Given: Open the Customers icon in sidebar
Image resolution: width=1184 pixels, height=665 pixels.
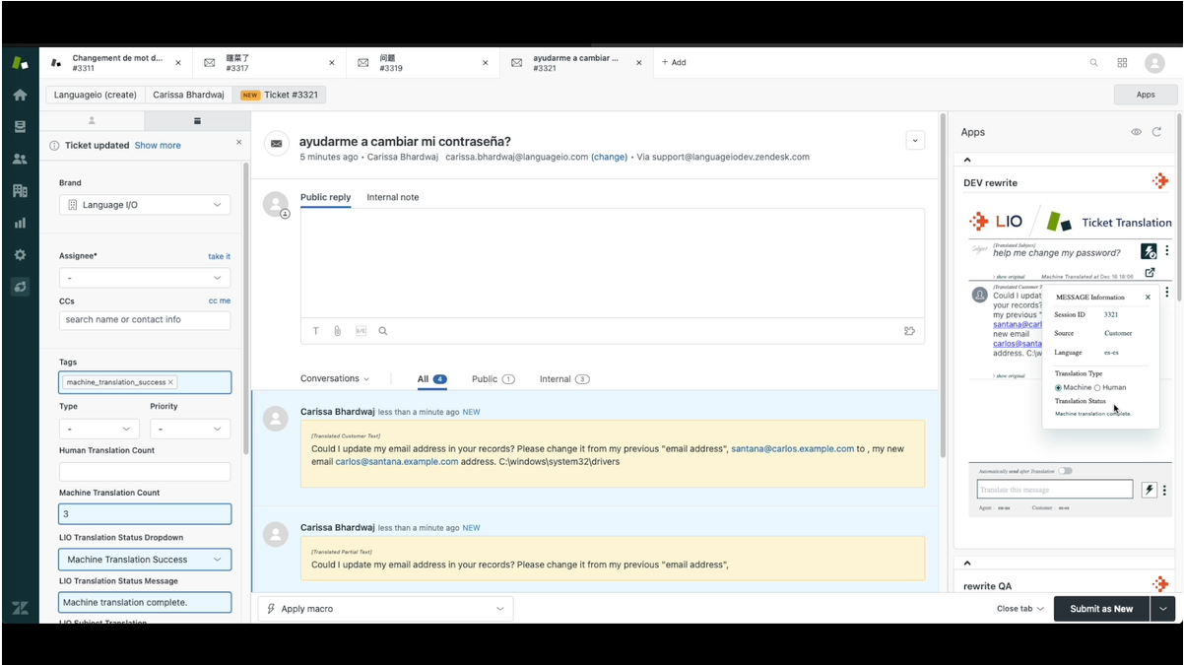Looking at the screenshot, I should pyautogui.click(x=20, y=159).
